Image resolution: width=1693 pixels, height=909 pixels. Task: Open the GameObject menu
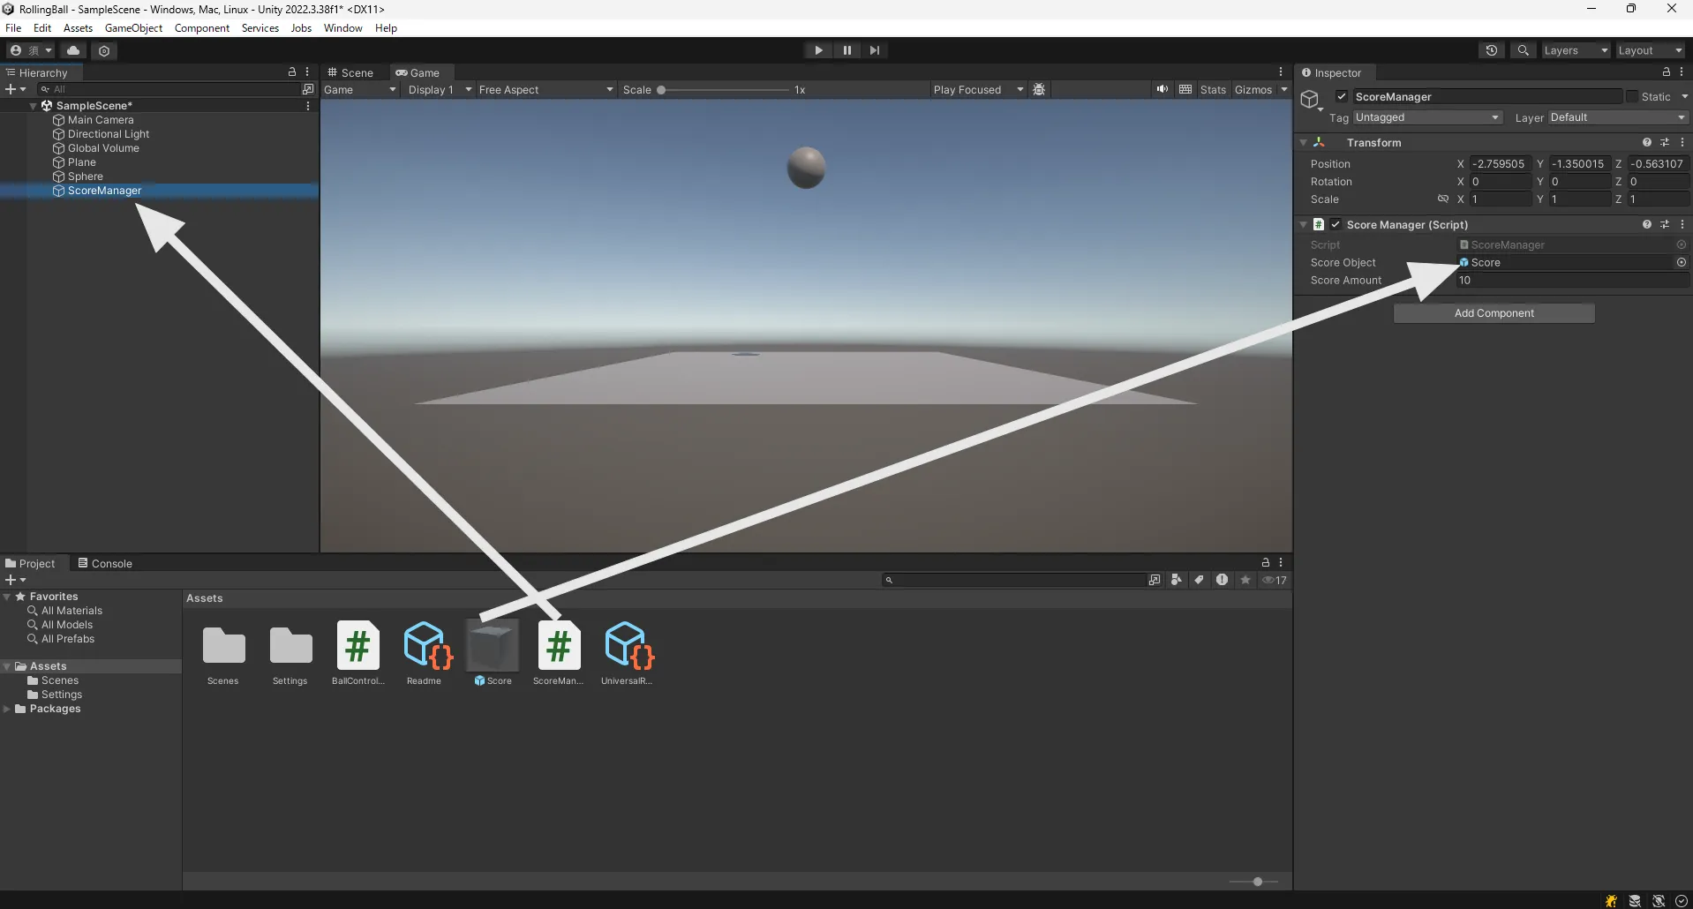(x=133, y=27)
